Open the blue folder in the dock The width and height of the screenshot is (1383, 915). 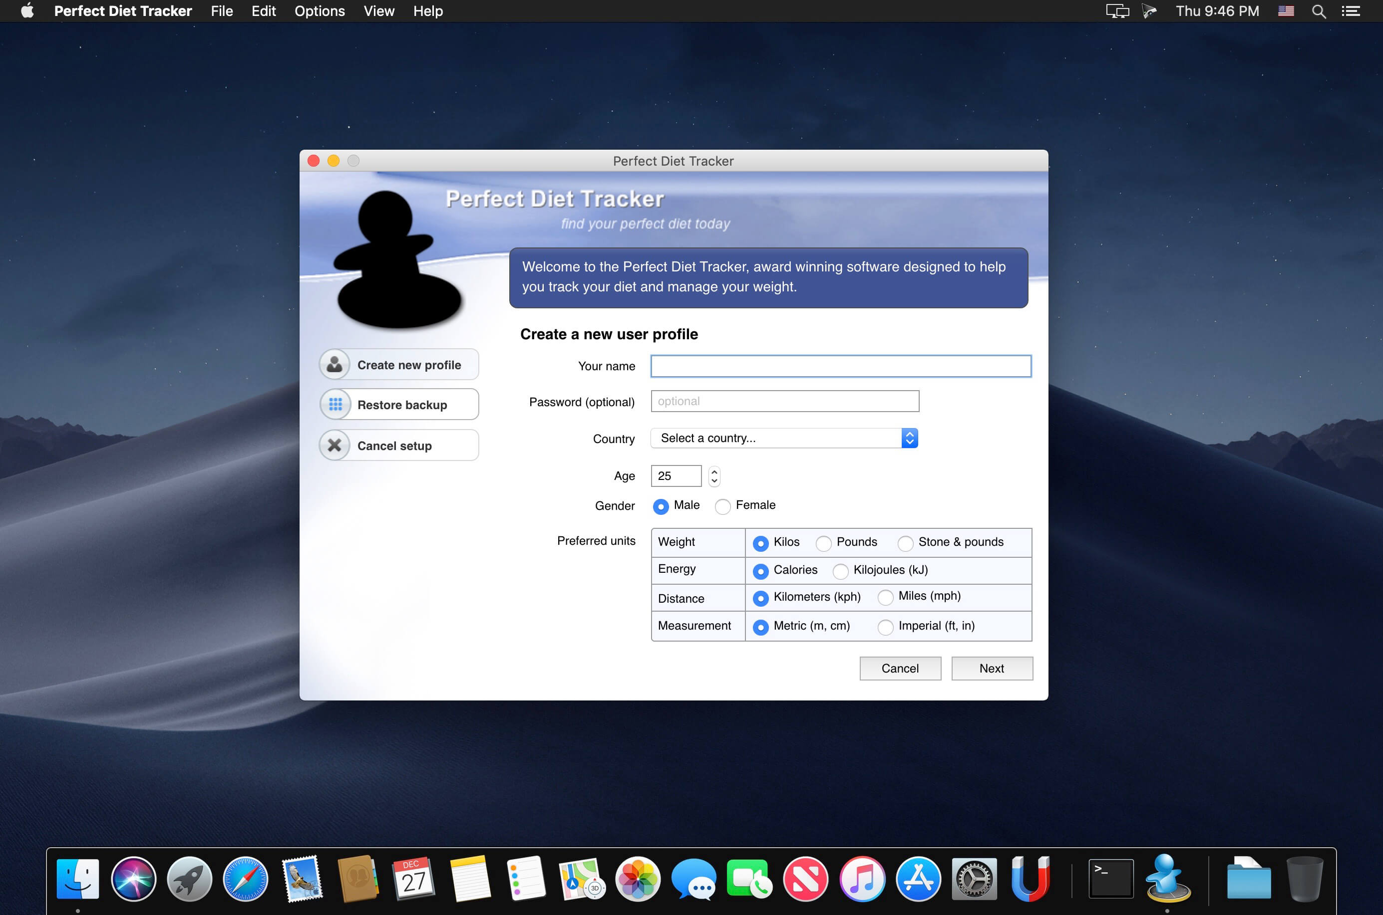pos(1249,879)
